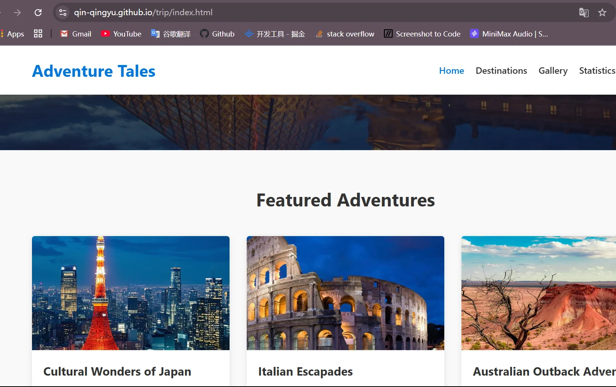The image size is (616, 387).
Task: Open the Screenshot to Code bookmark
Action: 421,34
